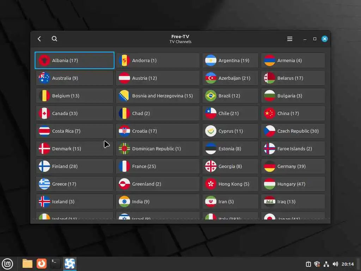Click the Albania flag icon
The width and height of the screenshot is (361, 271).
[44, 60]
